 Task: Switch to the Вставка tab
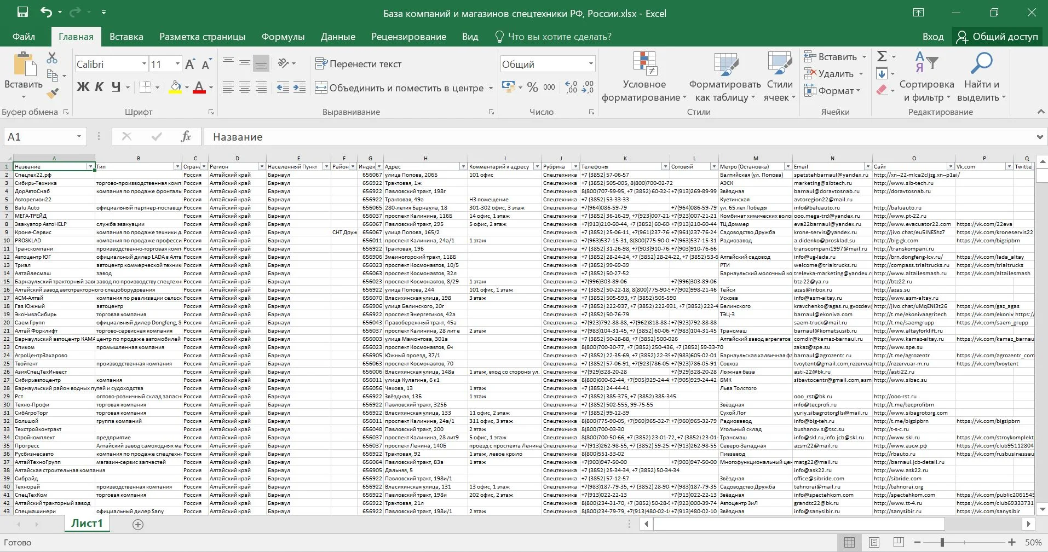click(x=126, y=37)
